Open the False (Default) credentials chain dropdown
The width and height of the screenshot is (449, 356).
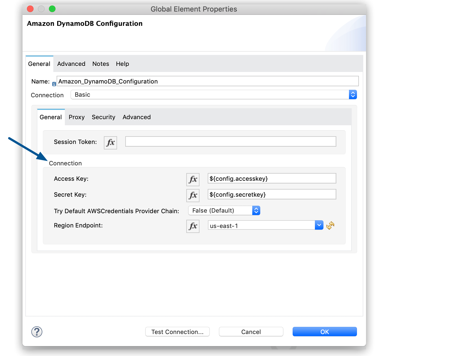point(256,210)
